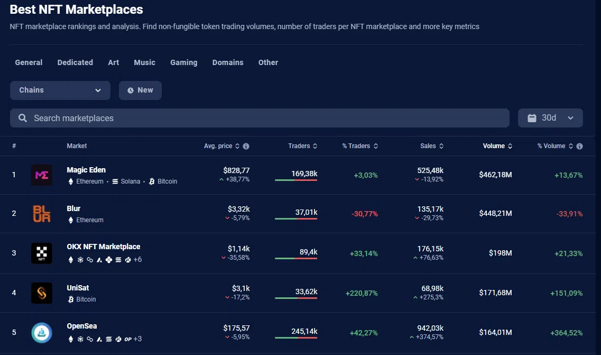
Task: Click UniSat's Bitcoin chain icon
Action: 70,299
